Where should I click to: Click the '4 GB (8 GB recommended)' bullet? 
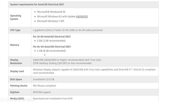click(51, 51)
